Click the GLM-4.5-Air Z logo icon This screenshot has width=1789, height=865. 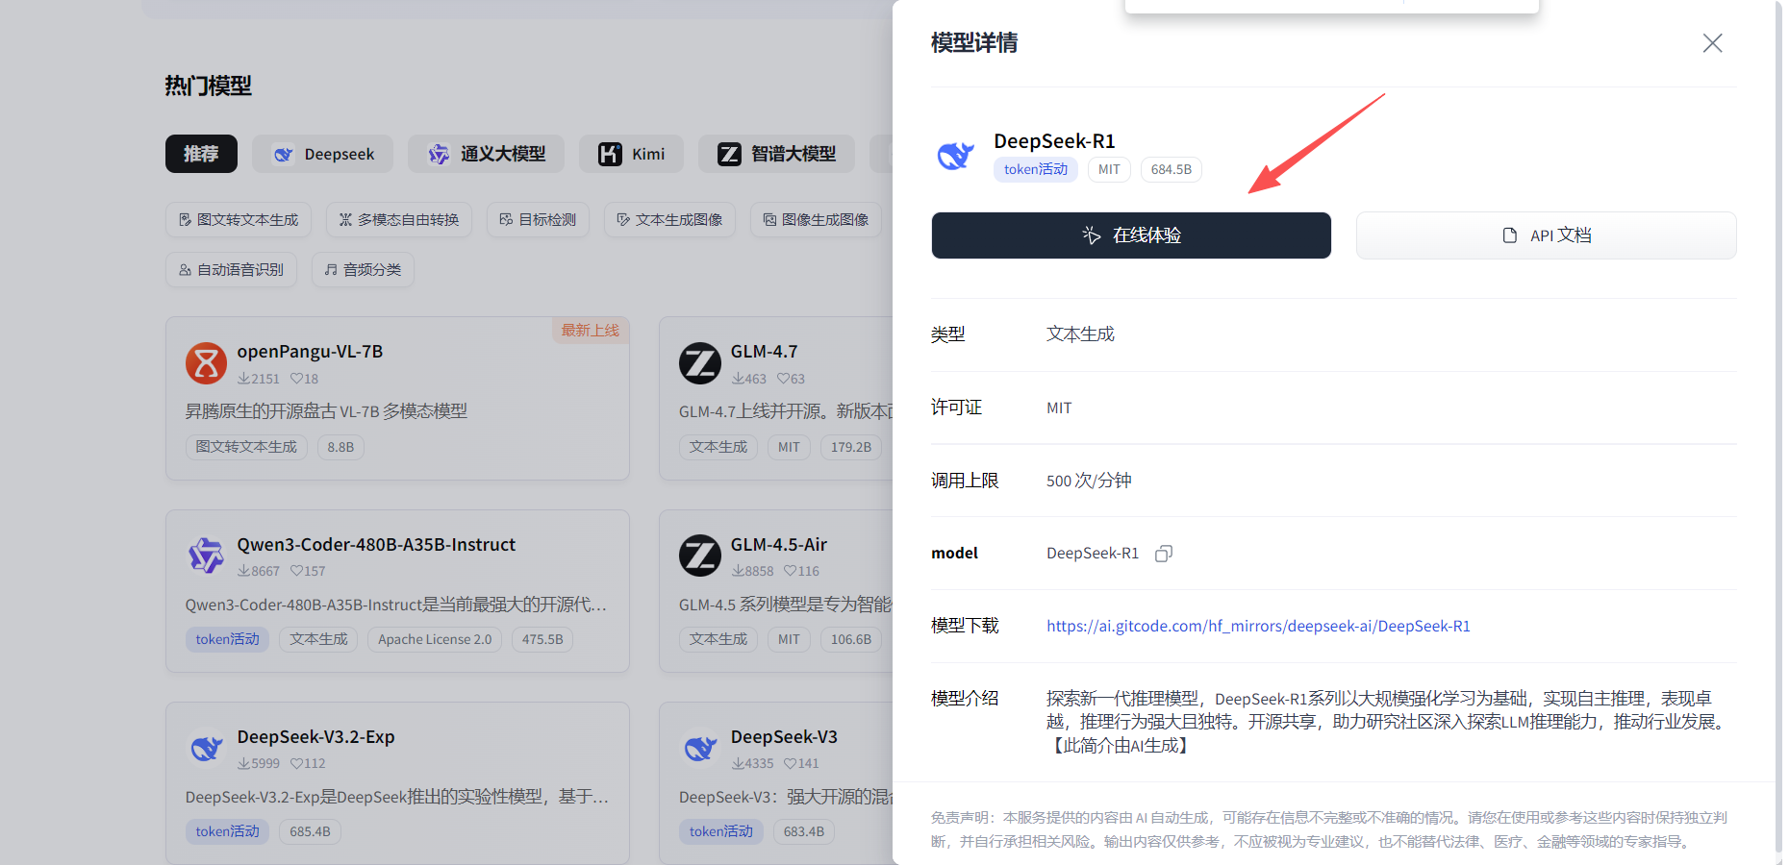[699, 556]
